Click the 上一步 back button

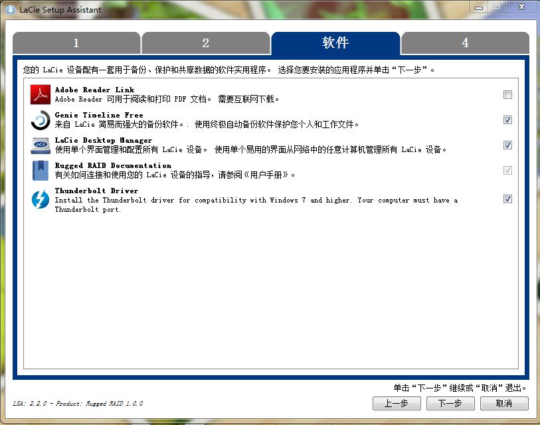396,404
